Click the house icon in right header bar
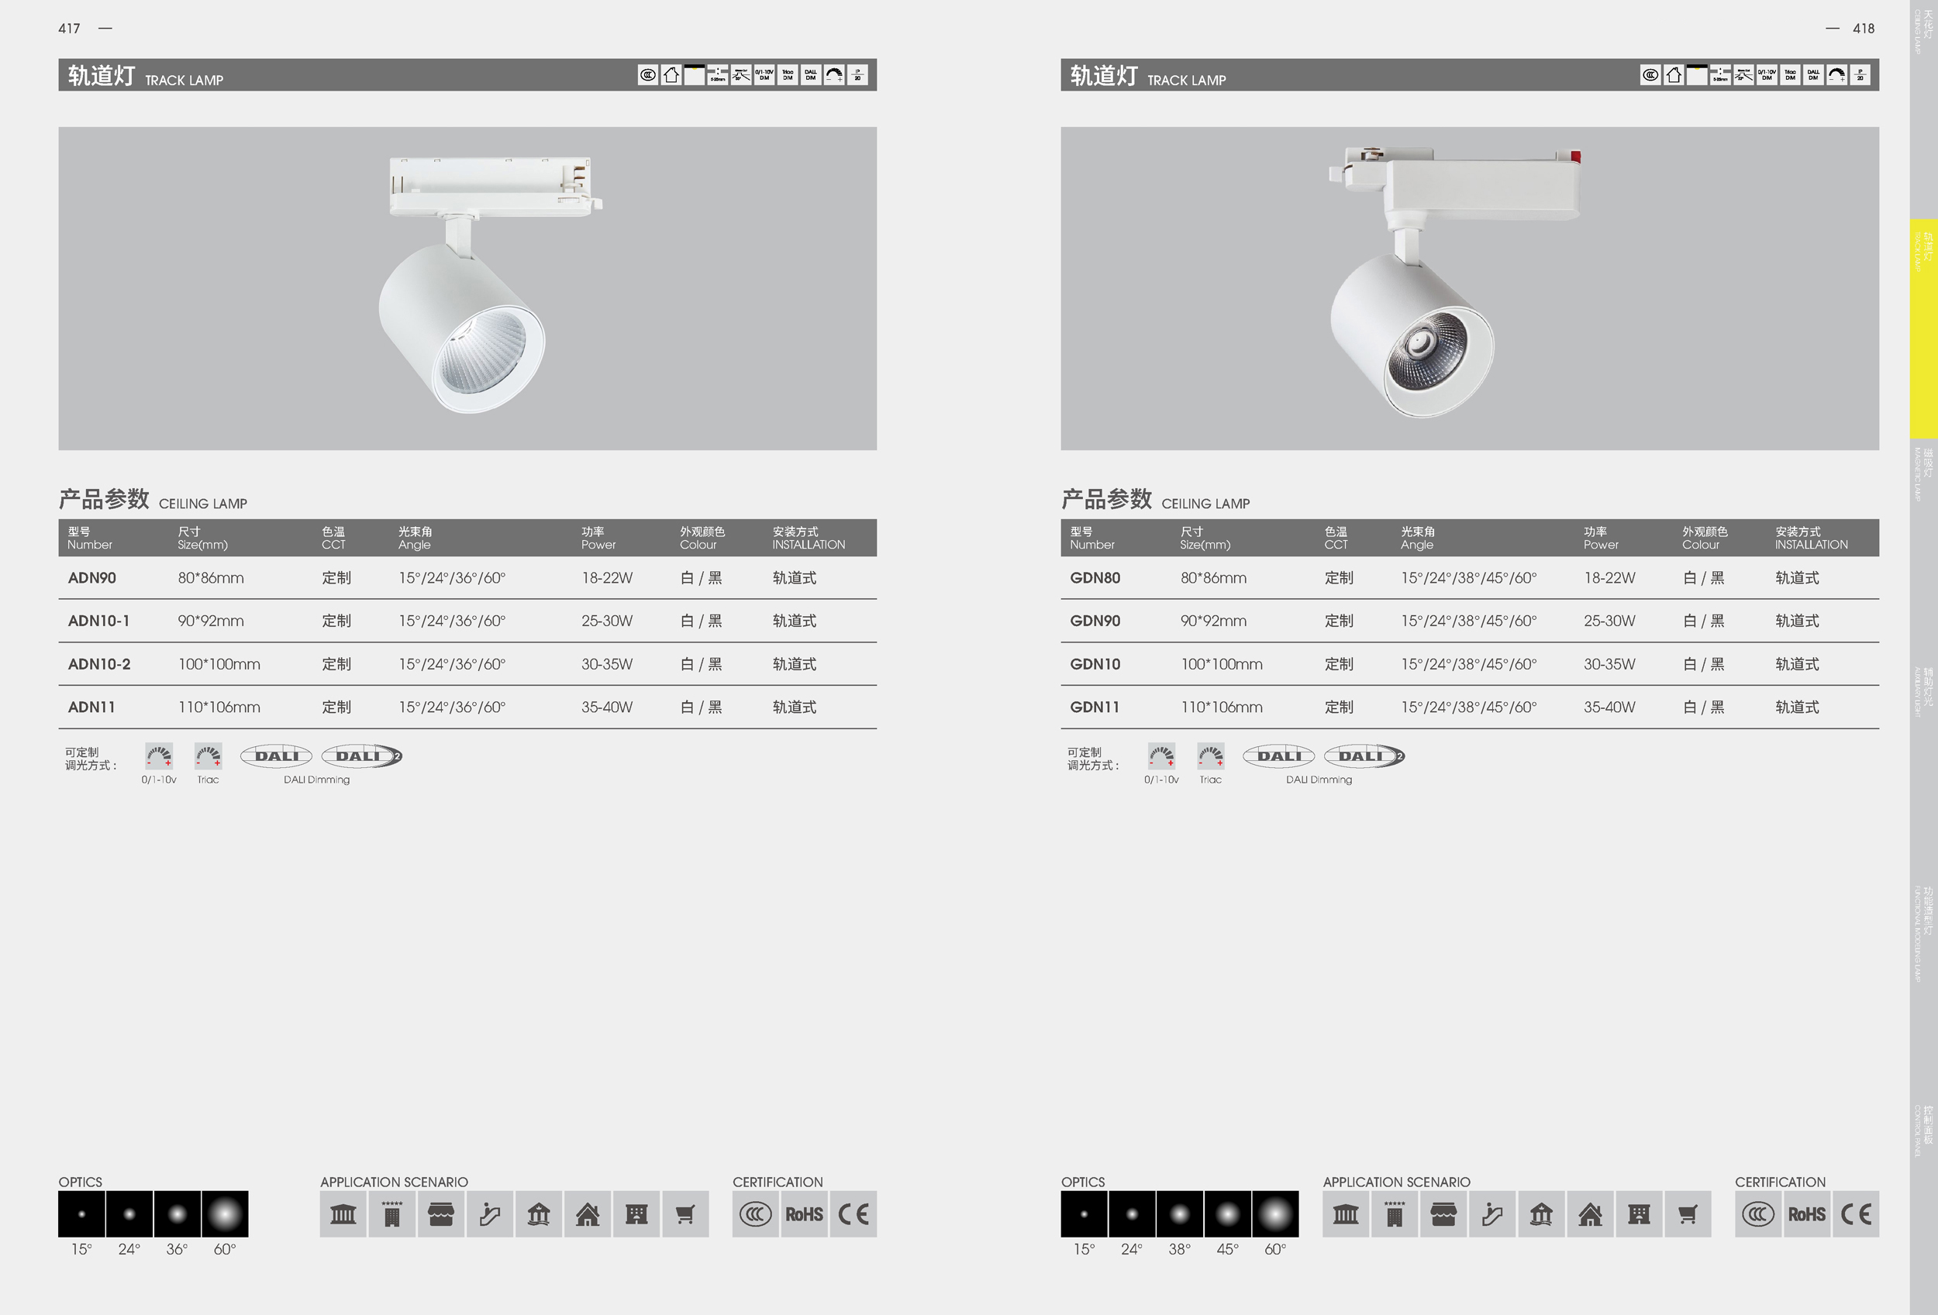The image size is (1938, 1315). coord(1673,75)
